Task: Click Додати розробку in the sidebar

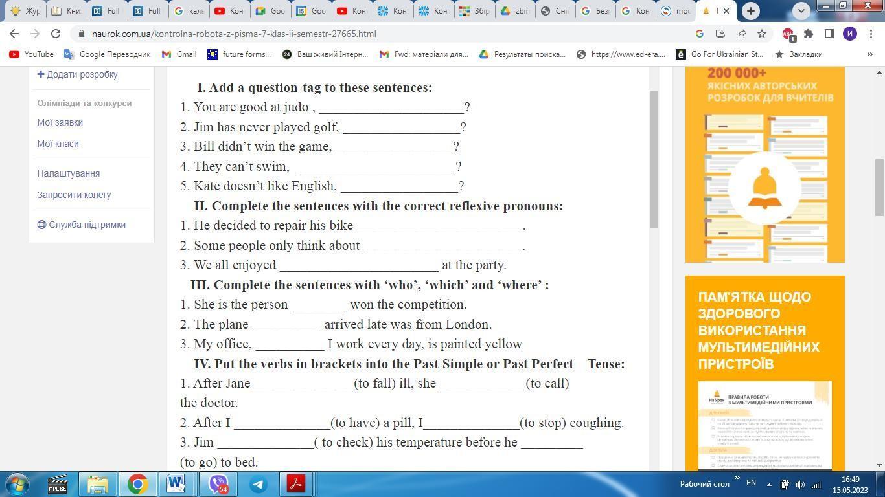Action: pos(77,74)
